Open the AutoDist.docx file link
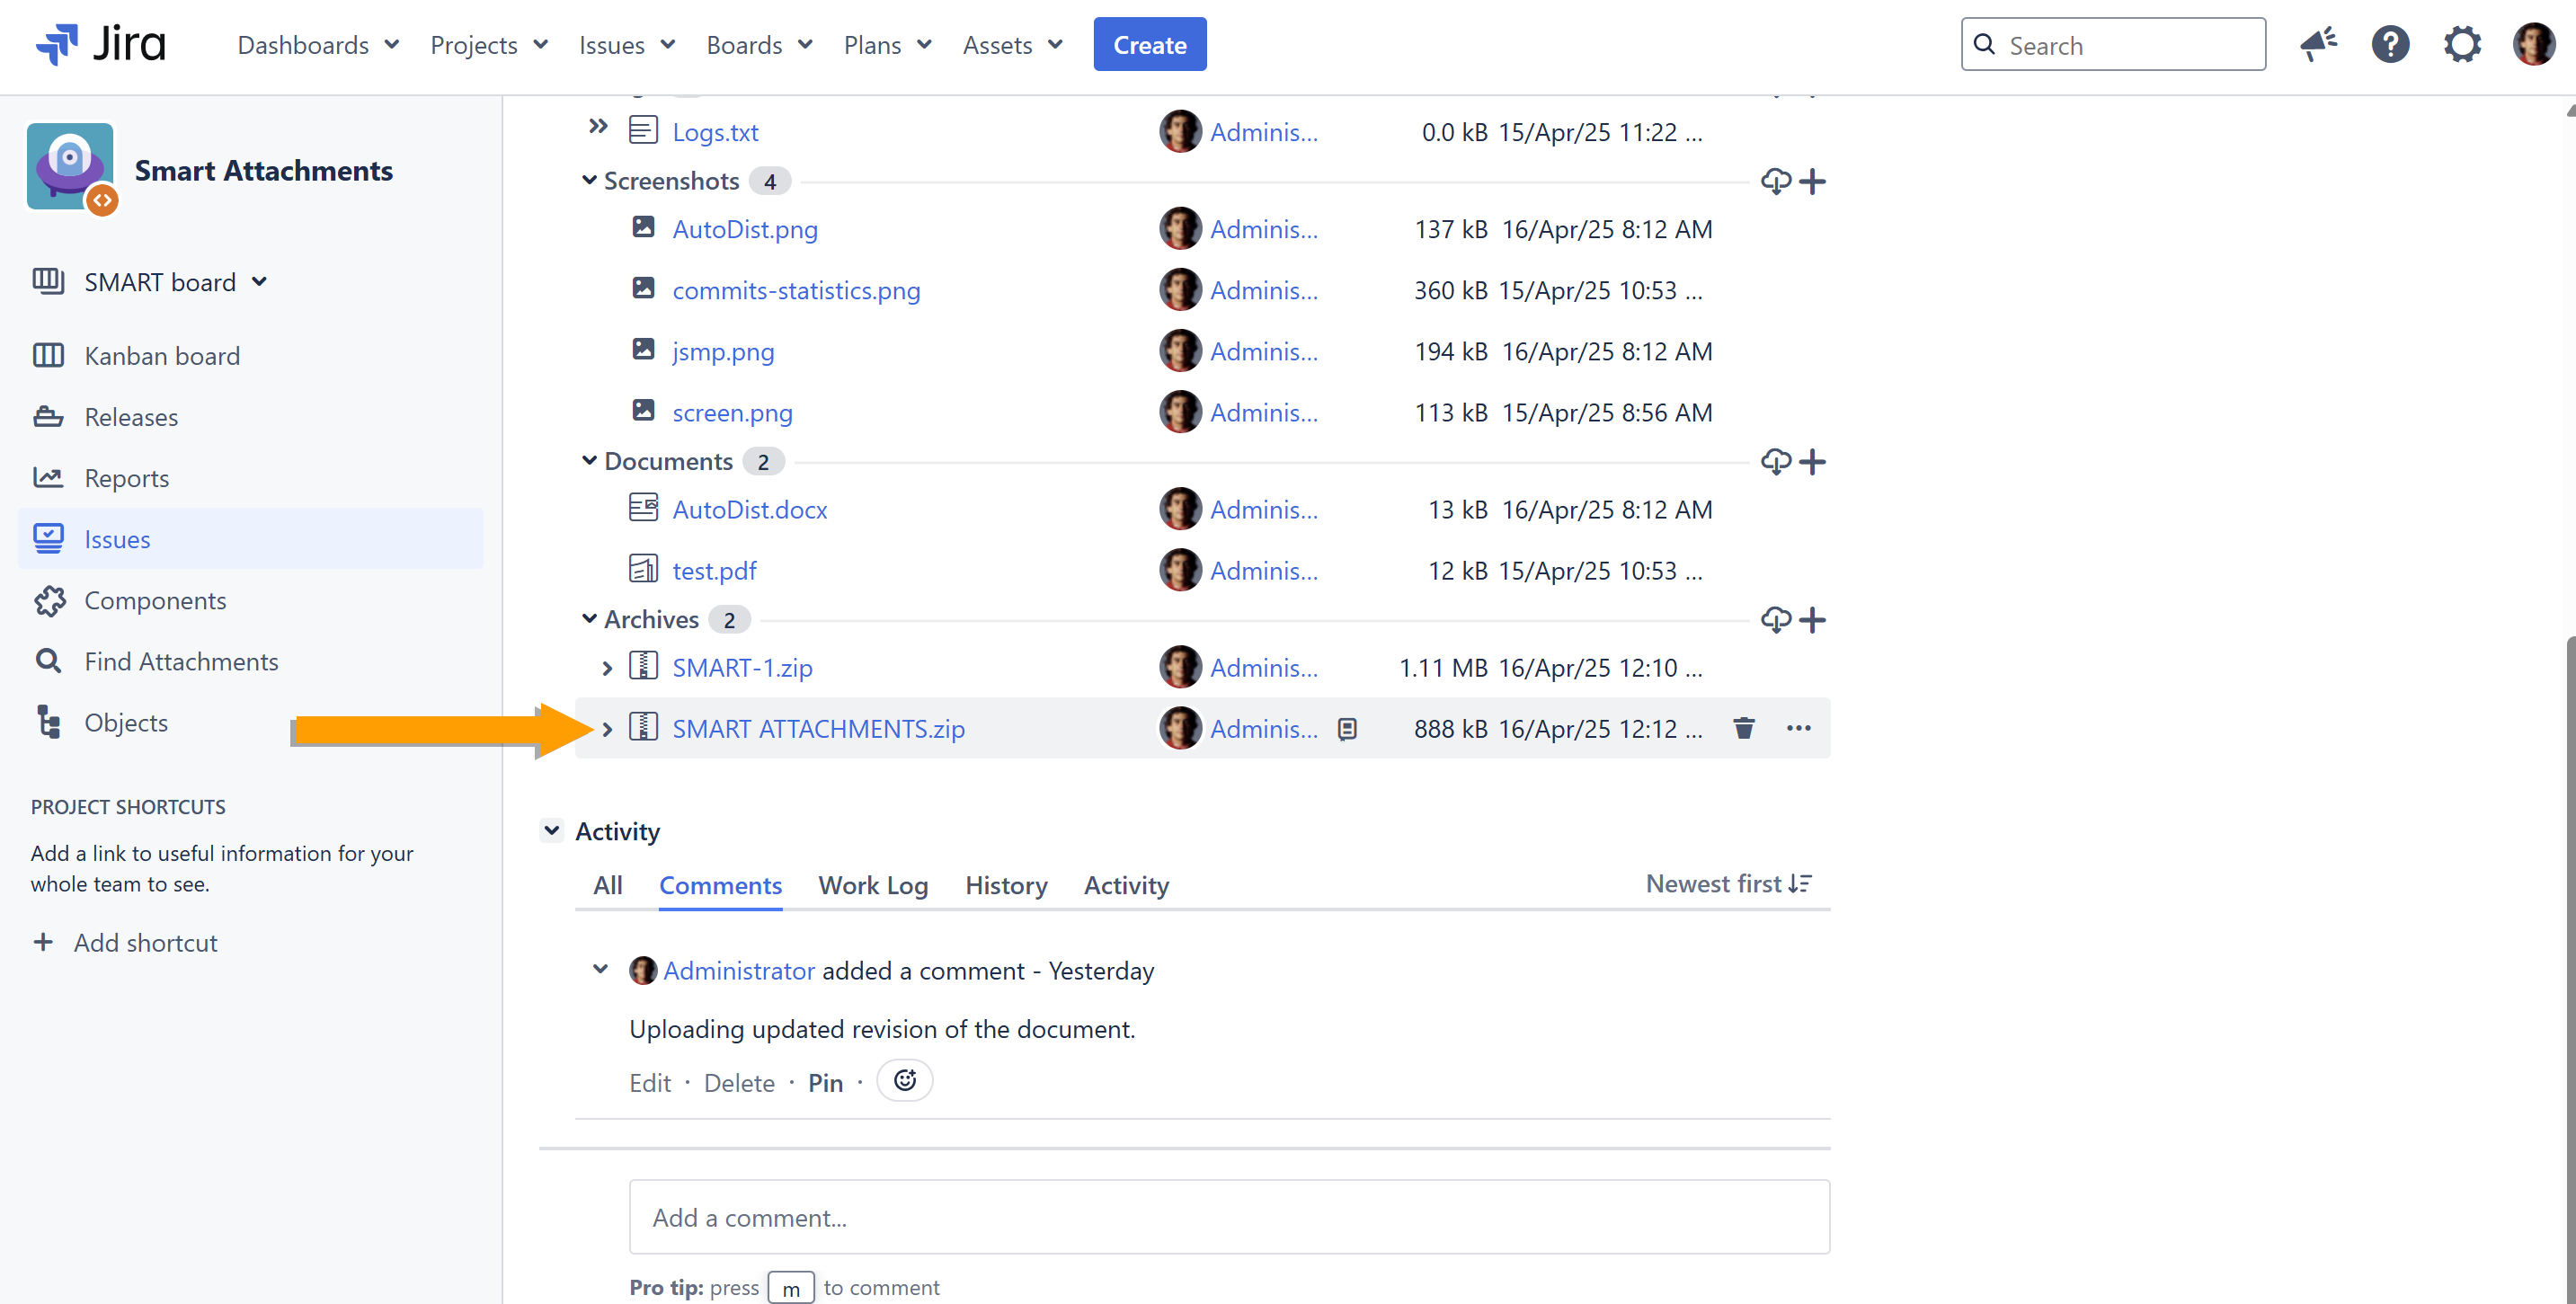 click(749, 510)
